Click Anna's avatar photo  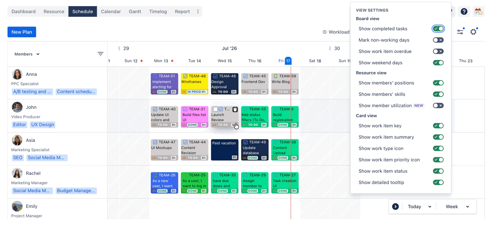point(17,74)
